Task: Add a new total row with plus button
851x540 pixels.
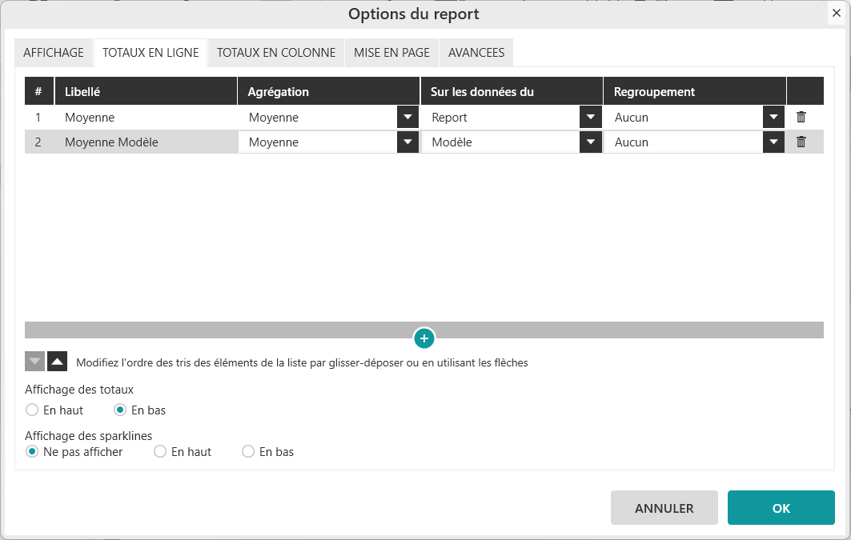Action: click(424, 338)
